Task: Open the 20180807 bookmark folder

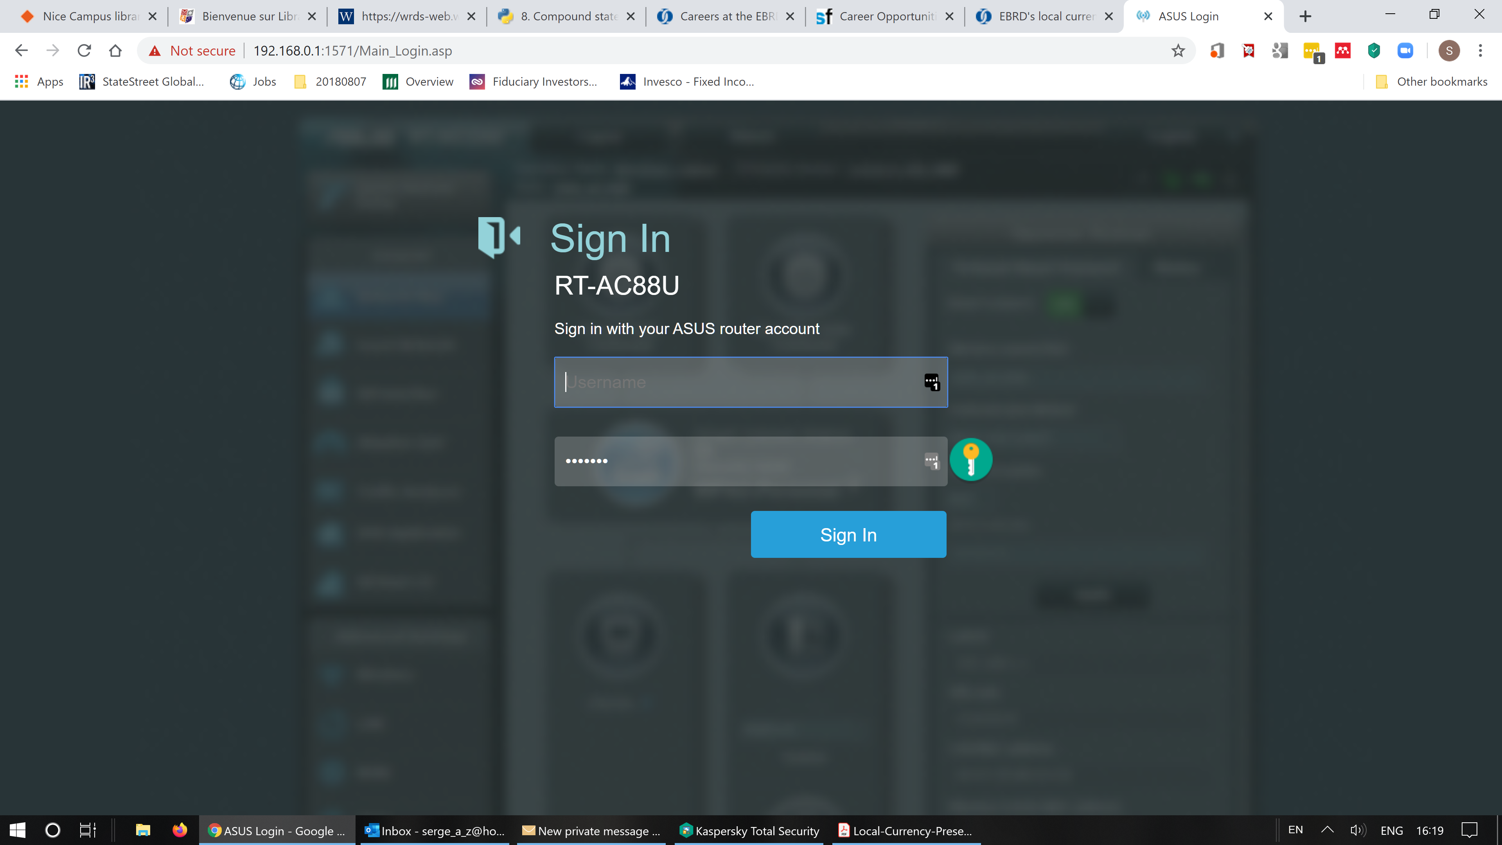Action: click(331, 82)
